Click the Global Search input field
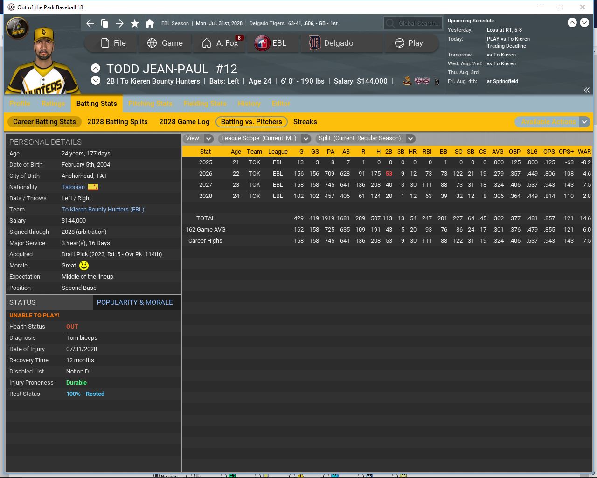Image resolution: width=597 pixels, height=478 pixels. coord(417,23)
